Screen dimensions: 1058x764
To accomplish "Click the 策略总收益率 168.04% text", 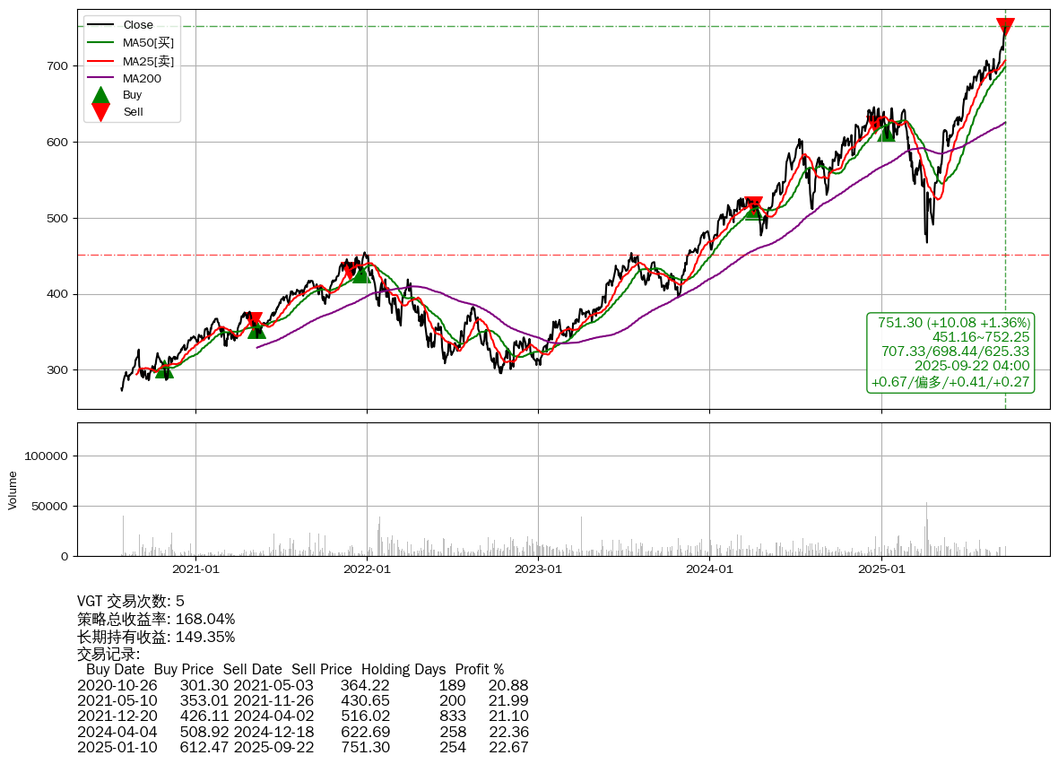I will click(156, 619).
